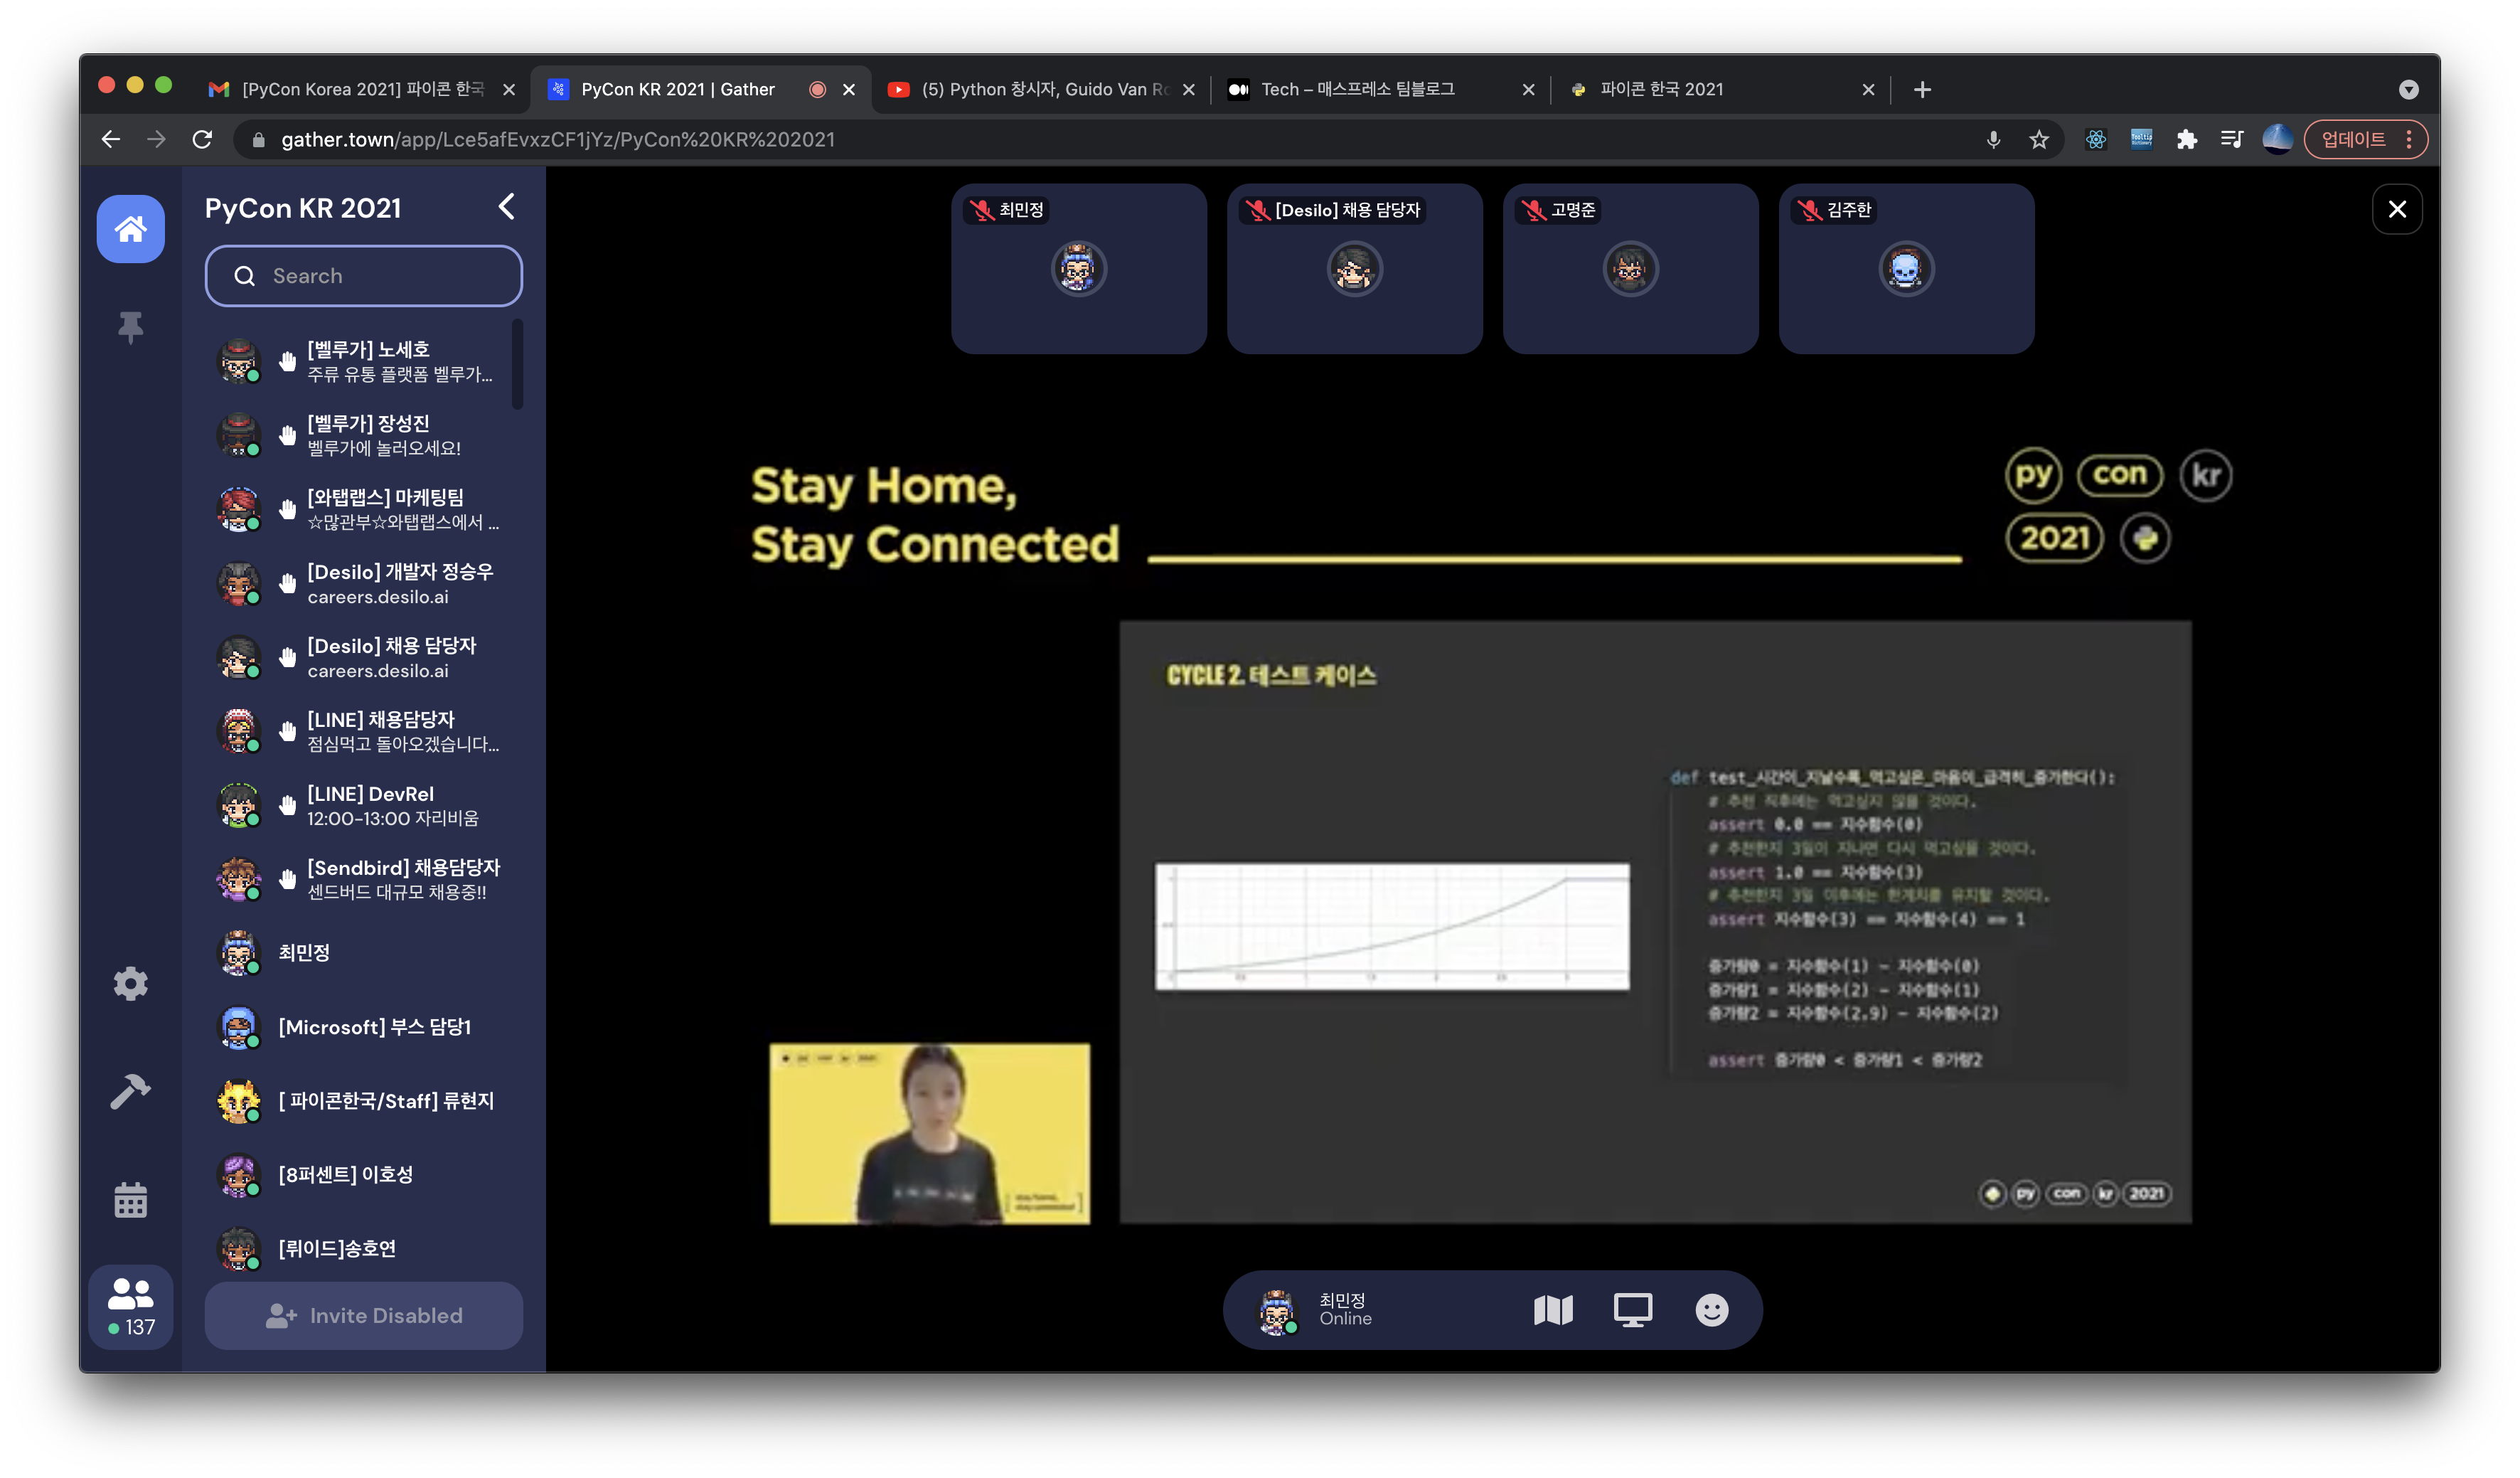Open the Gather home icon in sidebar
Screen dimensions: 2520x1478
tap(130, 229)
